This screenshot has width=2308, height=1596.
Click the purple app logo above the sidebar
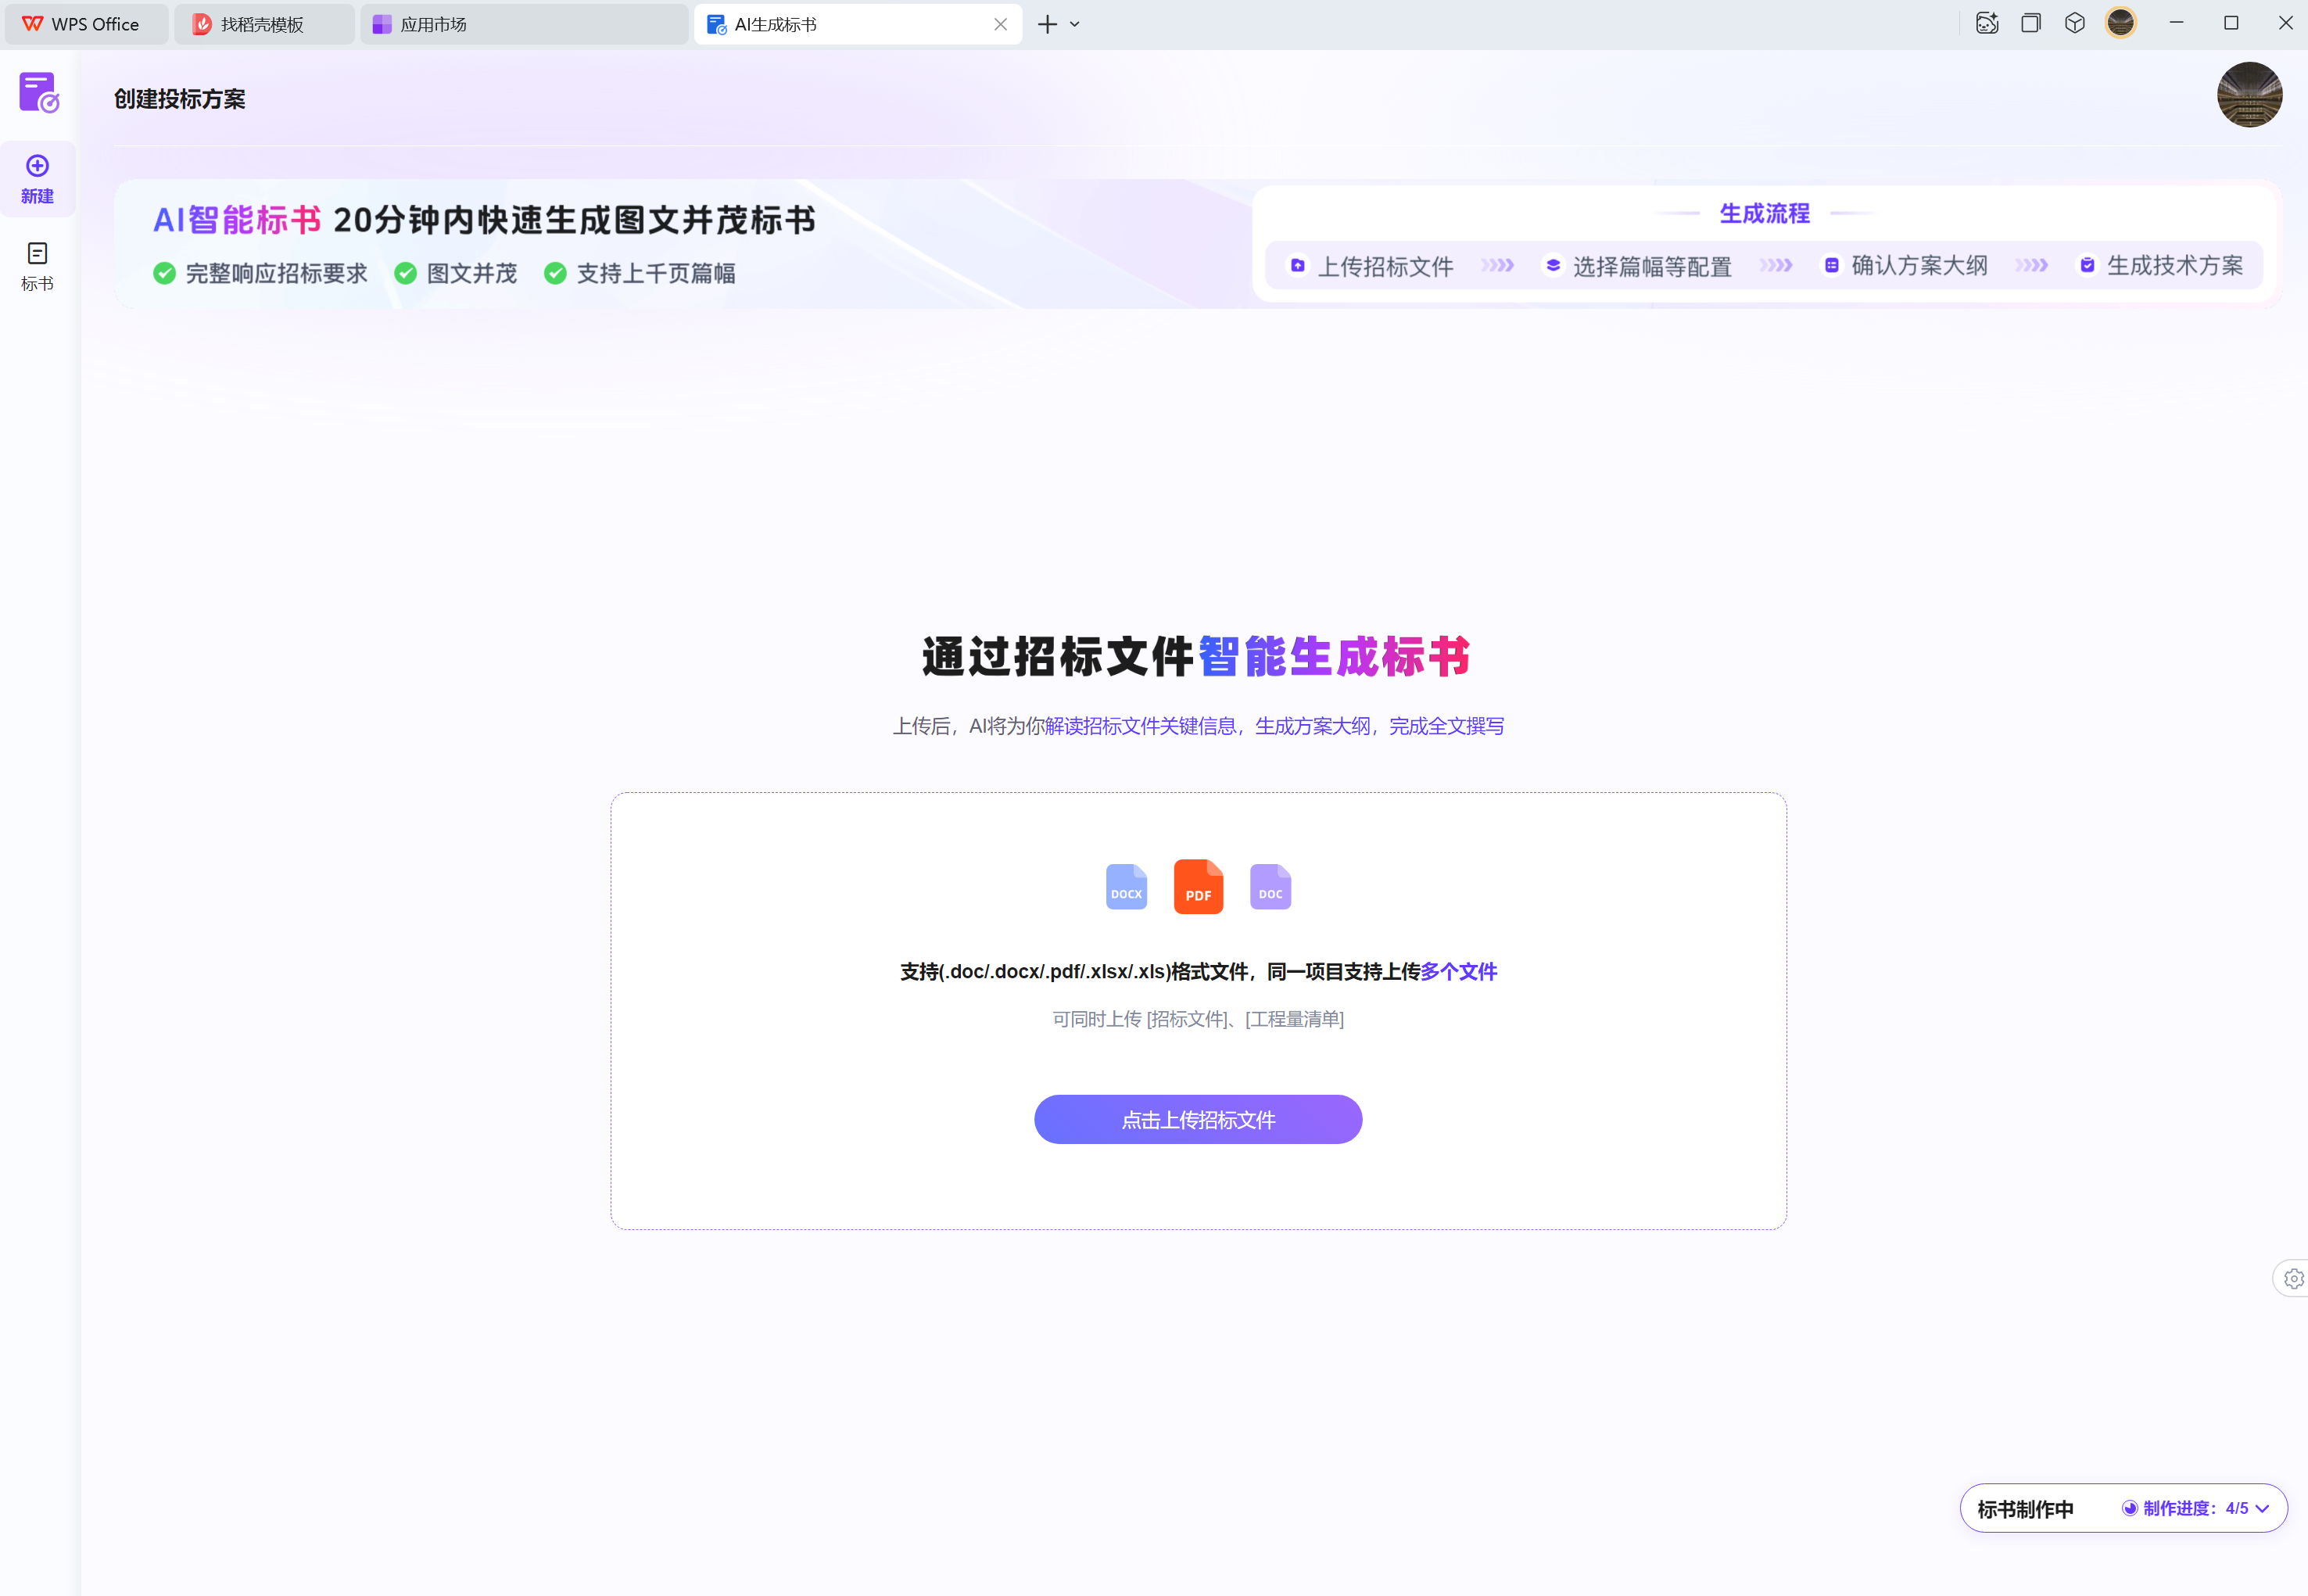[39, 92]
